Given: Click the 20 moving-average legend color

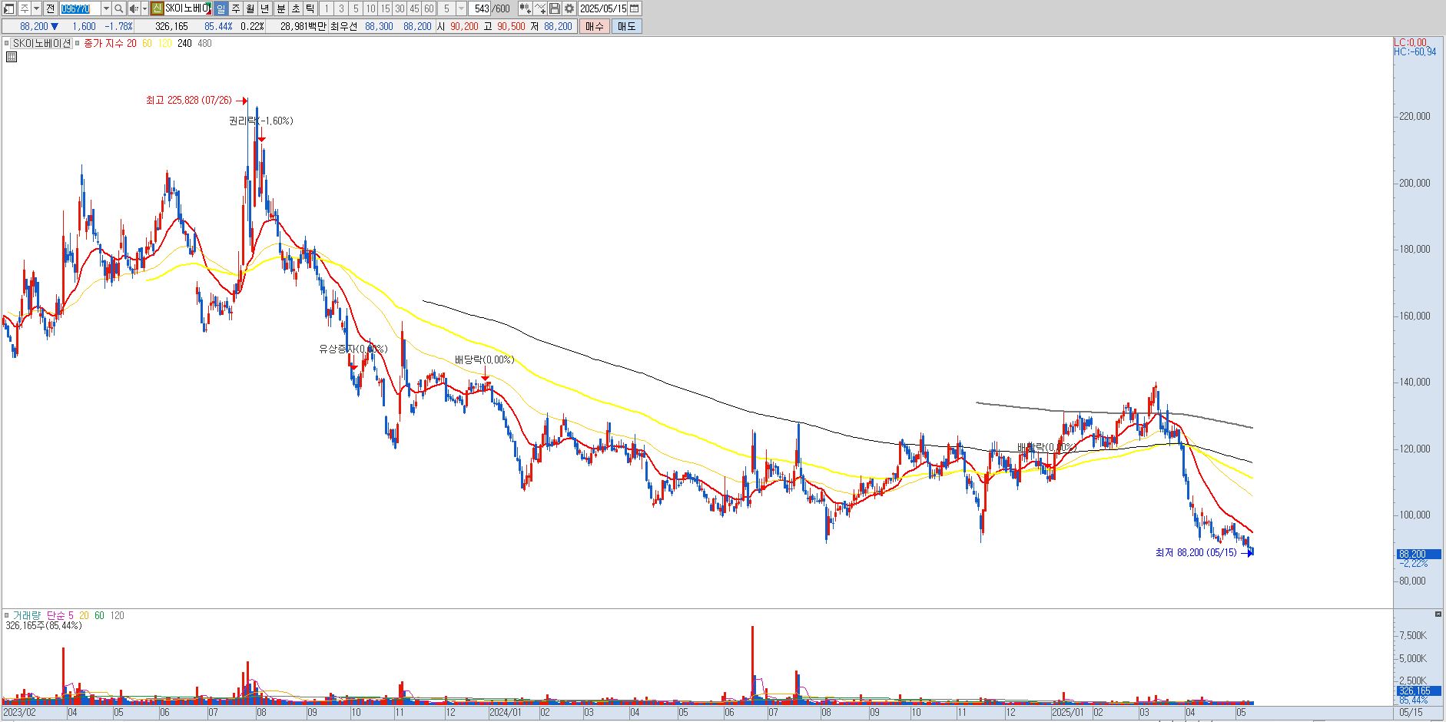Looking at the screenshot, I should click(x=131, y=43).
